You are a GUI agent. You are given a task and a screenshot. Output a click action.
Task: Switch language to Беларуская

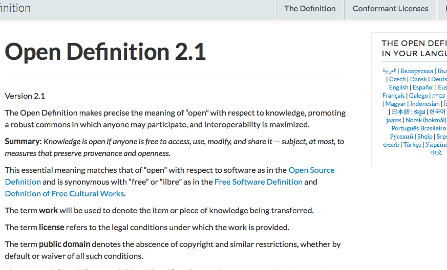coord(417,71)
